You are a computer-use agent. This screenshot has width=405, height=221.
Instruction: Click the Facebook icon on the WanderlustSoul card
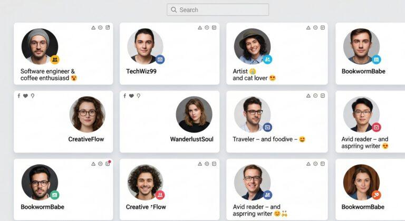(x=125, y=96)
